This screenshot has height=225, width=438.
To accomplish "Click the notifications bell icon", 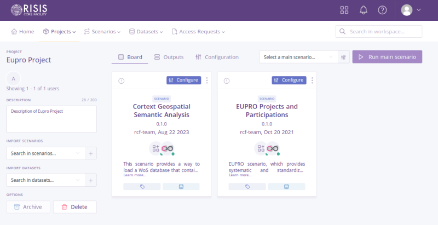I will coord(363,10).
